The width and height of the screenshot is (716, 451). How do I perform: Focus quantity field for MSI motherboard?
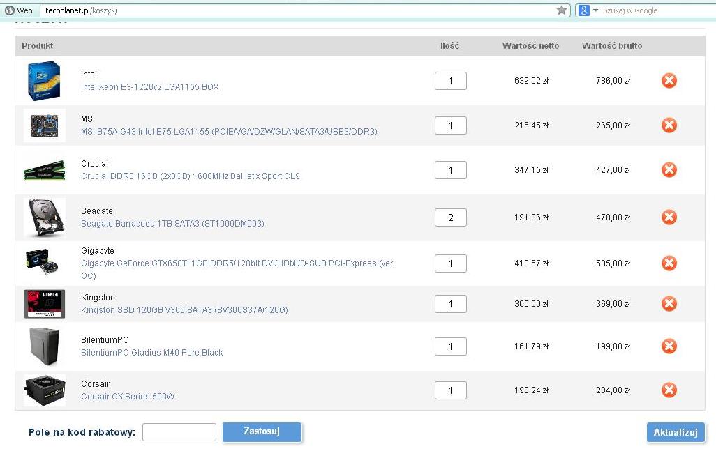(451, 125)
